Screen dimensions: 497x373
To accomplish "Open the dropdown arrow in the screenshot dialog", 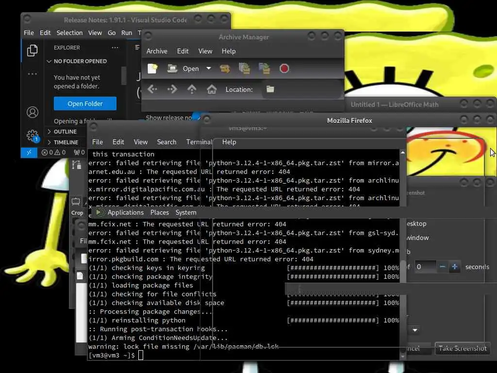I will [x=415, y=330].
